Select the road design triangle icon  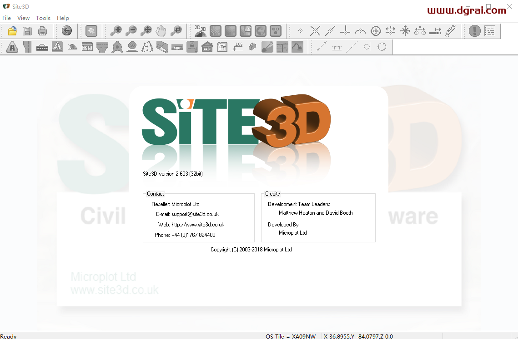pyautogui.click(x=12, y=47)
